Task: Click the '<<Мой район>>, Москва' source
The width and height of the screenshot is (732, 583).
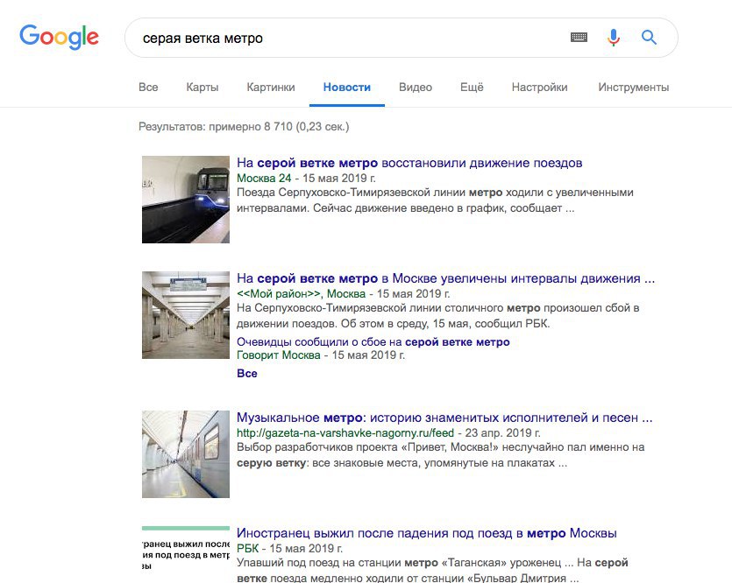Action: pyautogui.click(x=301, y=293)
